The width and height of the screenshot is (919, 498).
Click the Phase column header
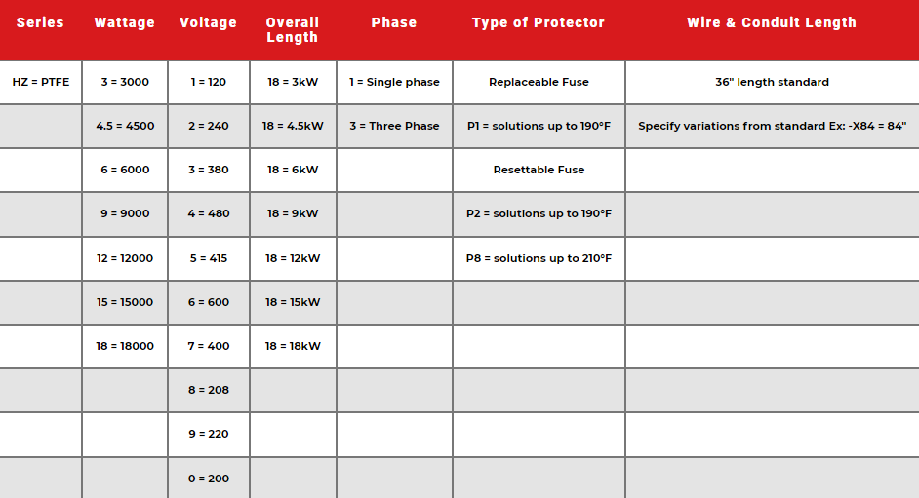click(394, 22)
